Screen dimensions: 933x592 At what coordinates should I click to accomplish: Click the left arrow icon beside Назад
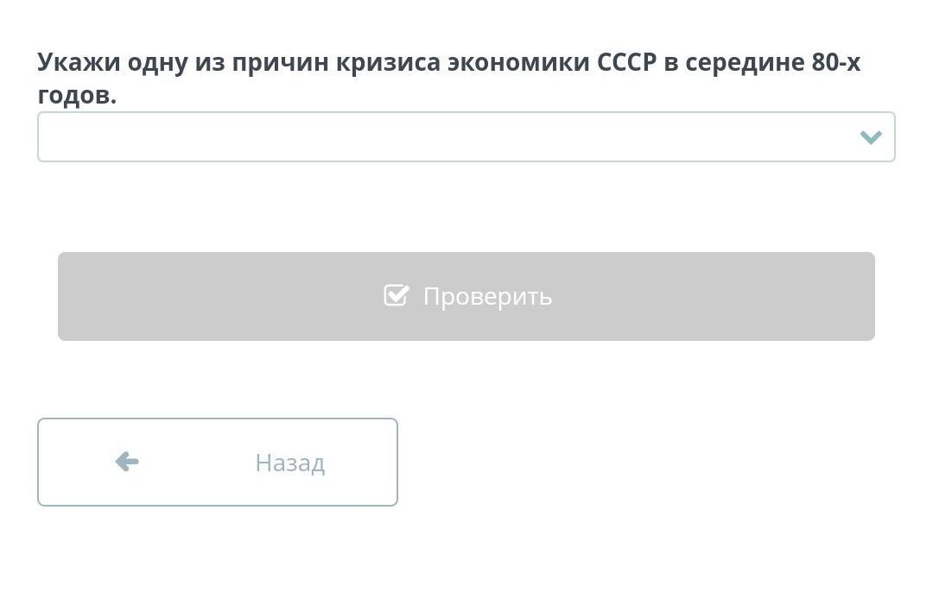tap(127, 462)
